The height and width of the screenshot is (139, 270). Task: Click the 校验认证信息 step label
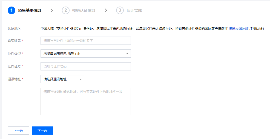(x=84, y=10)
